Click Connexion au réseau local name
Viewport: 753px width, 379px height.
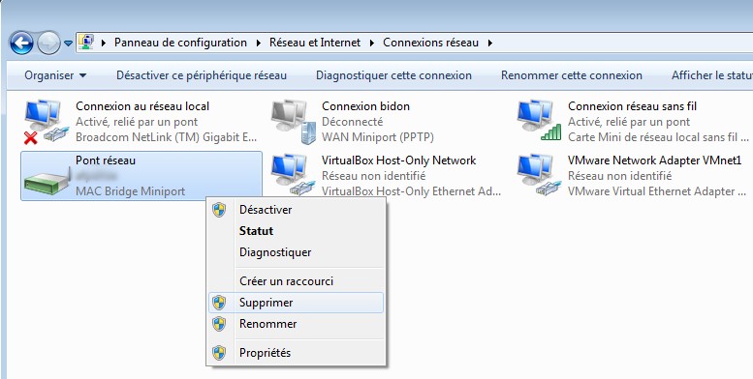(142, 106)
